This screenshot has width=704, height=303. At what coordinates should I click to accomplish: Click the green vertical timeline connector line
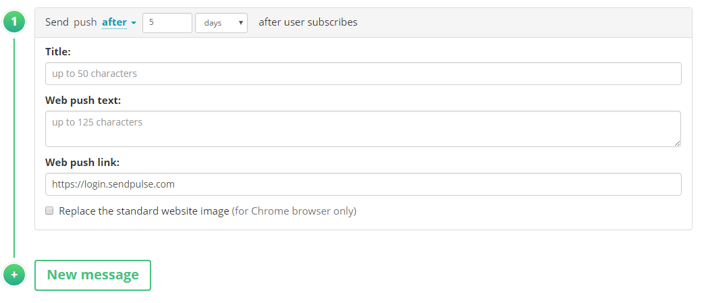14,148
